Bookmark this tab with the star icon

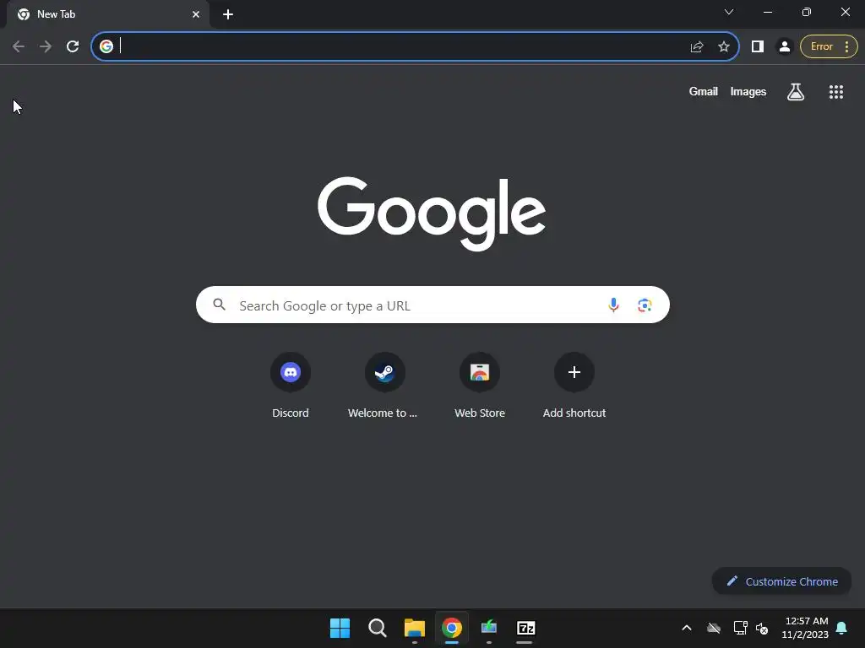coord(724,47)
